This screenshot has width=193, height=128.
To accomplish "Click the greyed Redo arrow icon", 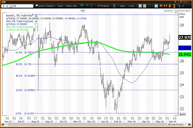I will [x=87, y=6].
